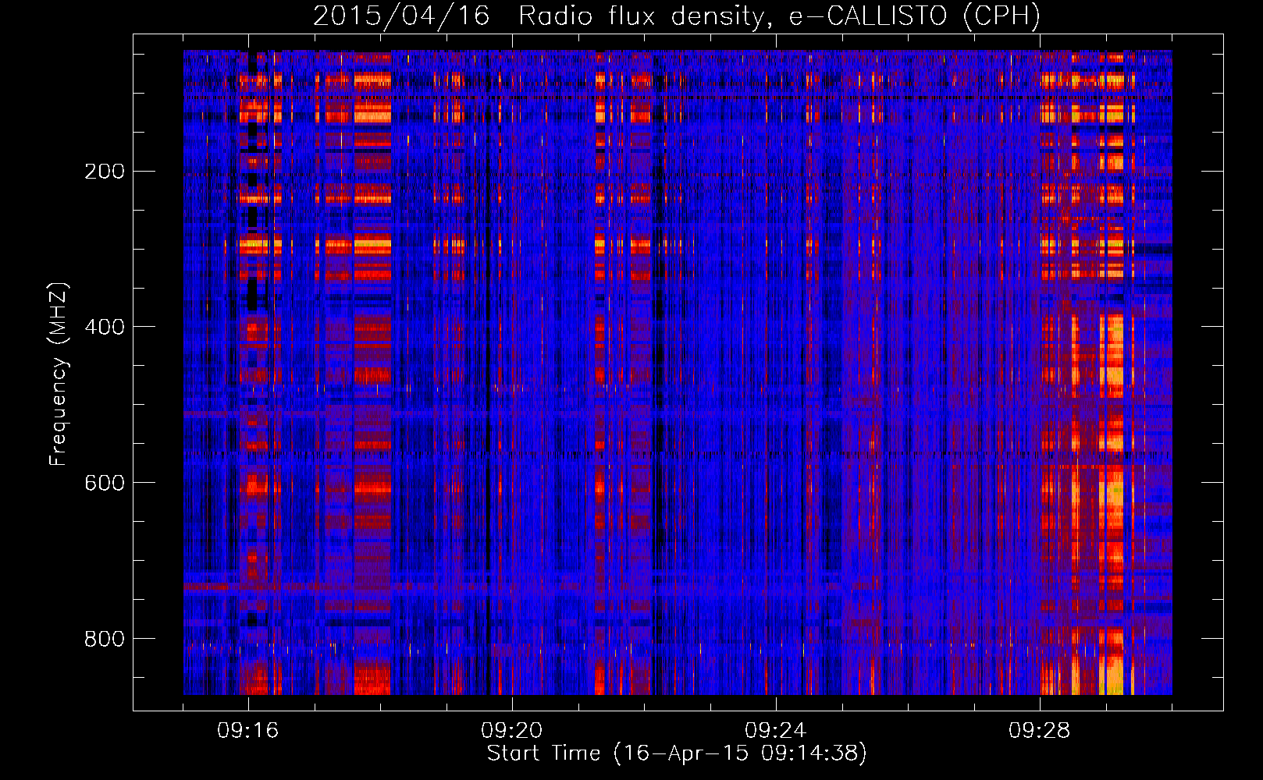The height and width of the screenshot is (780, 1263).
Task: Click the plot title "2015/04/16 Radio flux density, e-CALLISTO (CPH)"
Action: tap(677, 16)
